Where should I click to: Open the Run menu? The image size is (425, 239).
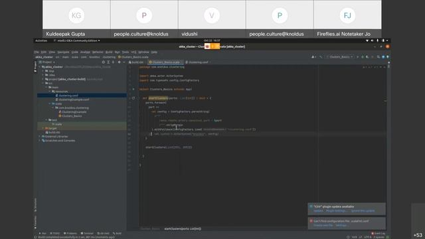[x=117, y=52]
